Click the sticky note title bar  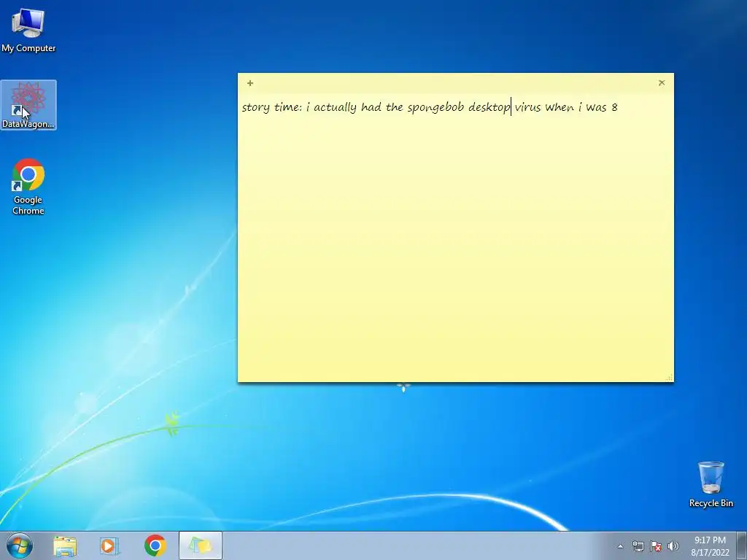pyautogui.click(x=455, y=83)
